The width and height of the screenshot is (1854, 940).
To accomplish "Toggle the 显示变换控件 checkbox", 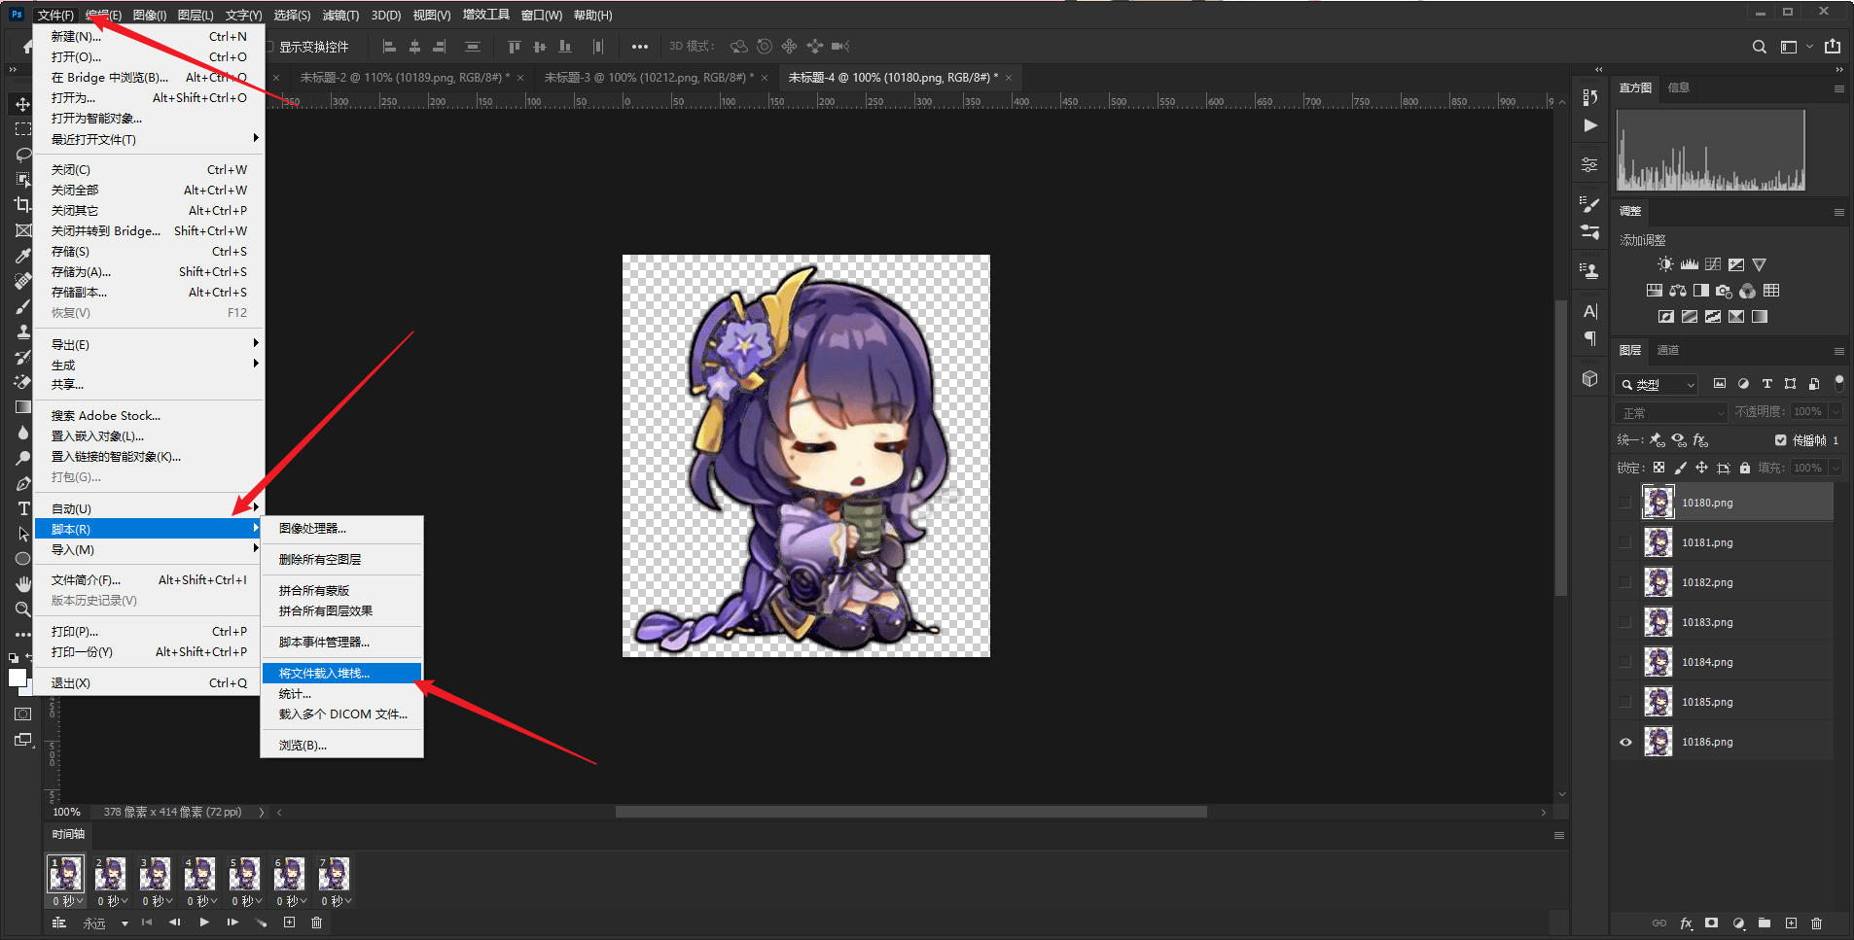I will (x=268, y=47).
